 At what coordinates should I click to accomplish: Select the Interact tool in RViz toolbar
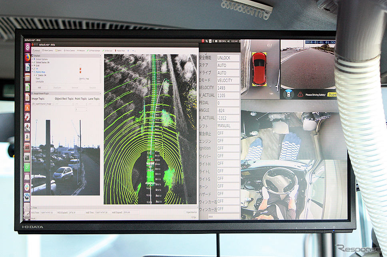36,51
